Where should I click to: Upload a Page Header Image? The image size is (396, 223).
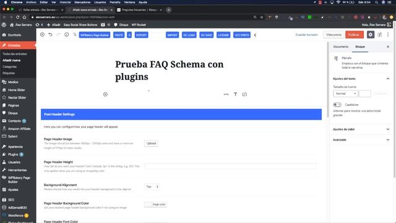point(151,143)
